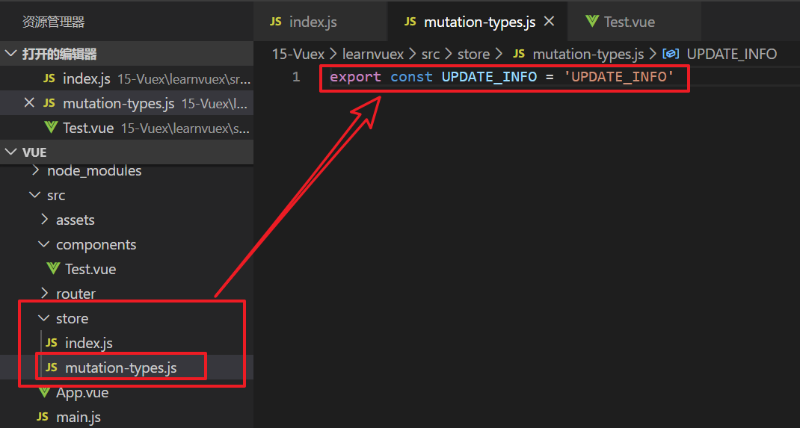Click the JS icon in the breadcrumb
The image size is (800, 428).
coord(518,54)
